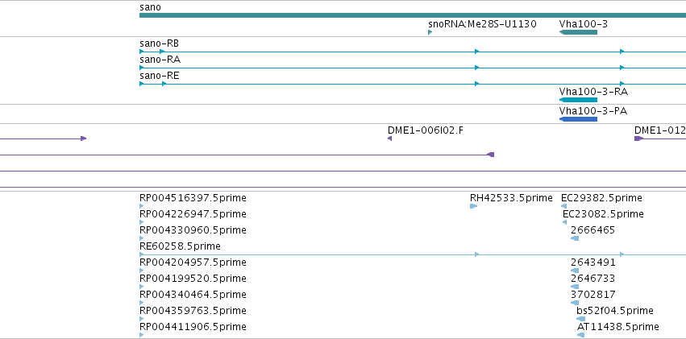Click the RP004226947.5prime EST glyph
686x339 pixels.
click(x=141, y=222)
